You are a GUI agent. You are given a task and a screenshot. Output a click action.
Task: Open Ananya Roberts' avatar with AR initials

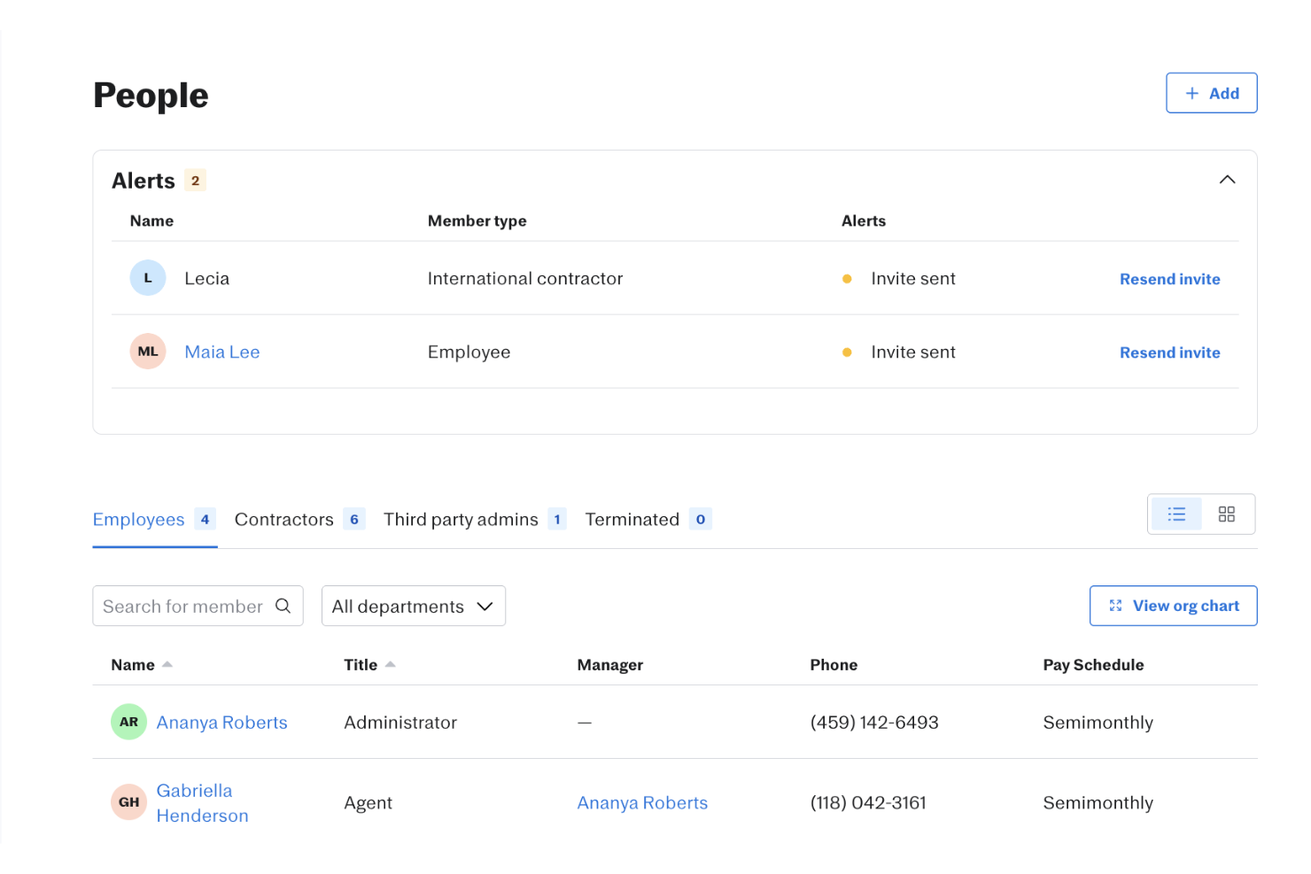point(128,722)
